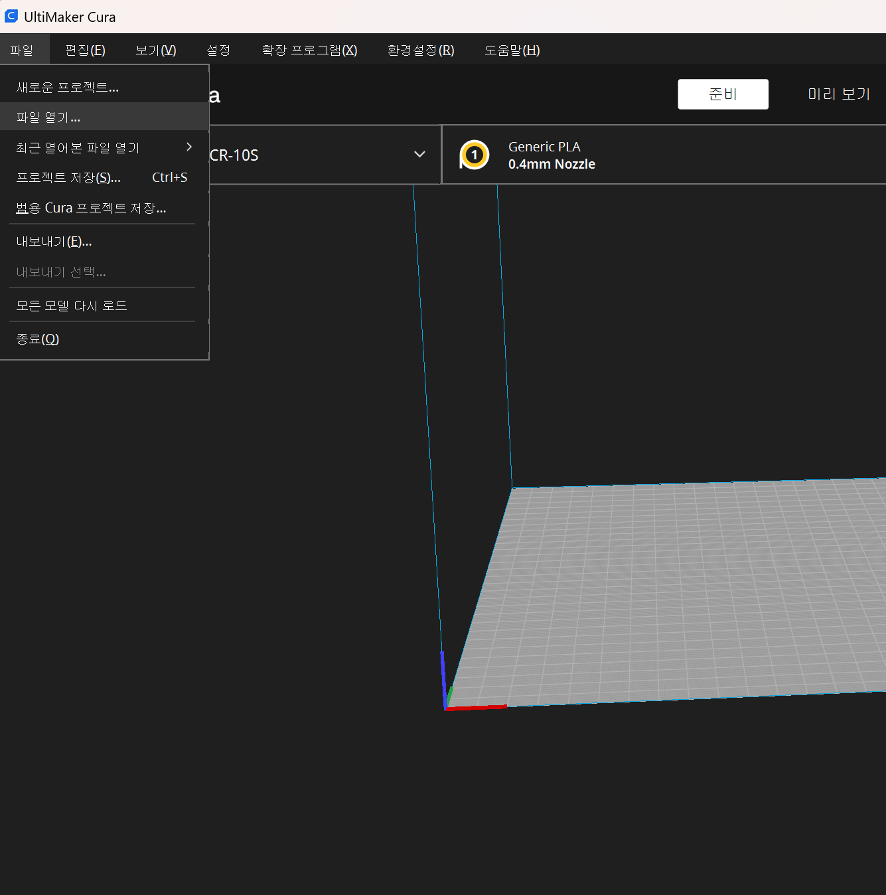Click submenu arrow beside 최근 열어본 파일 열기

189,147
